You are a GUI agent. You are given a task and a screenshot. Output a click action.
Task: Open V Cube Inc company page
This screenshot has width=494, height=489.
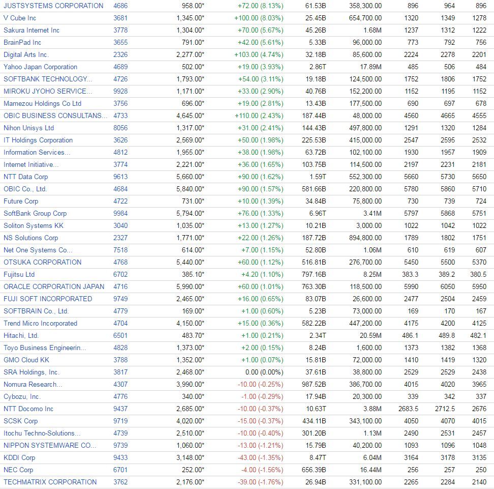tap(19, 18)
